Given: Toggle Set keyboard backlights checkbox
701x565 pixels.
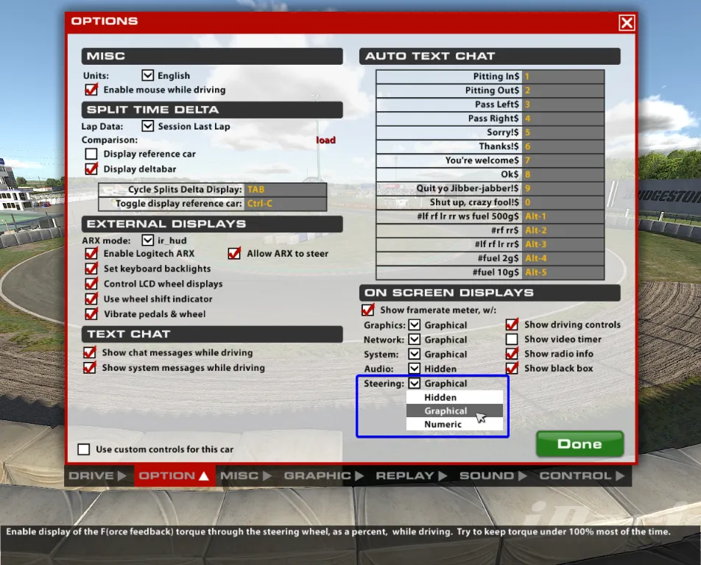Looking at the screenshot, I should [91, 269].
